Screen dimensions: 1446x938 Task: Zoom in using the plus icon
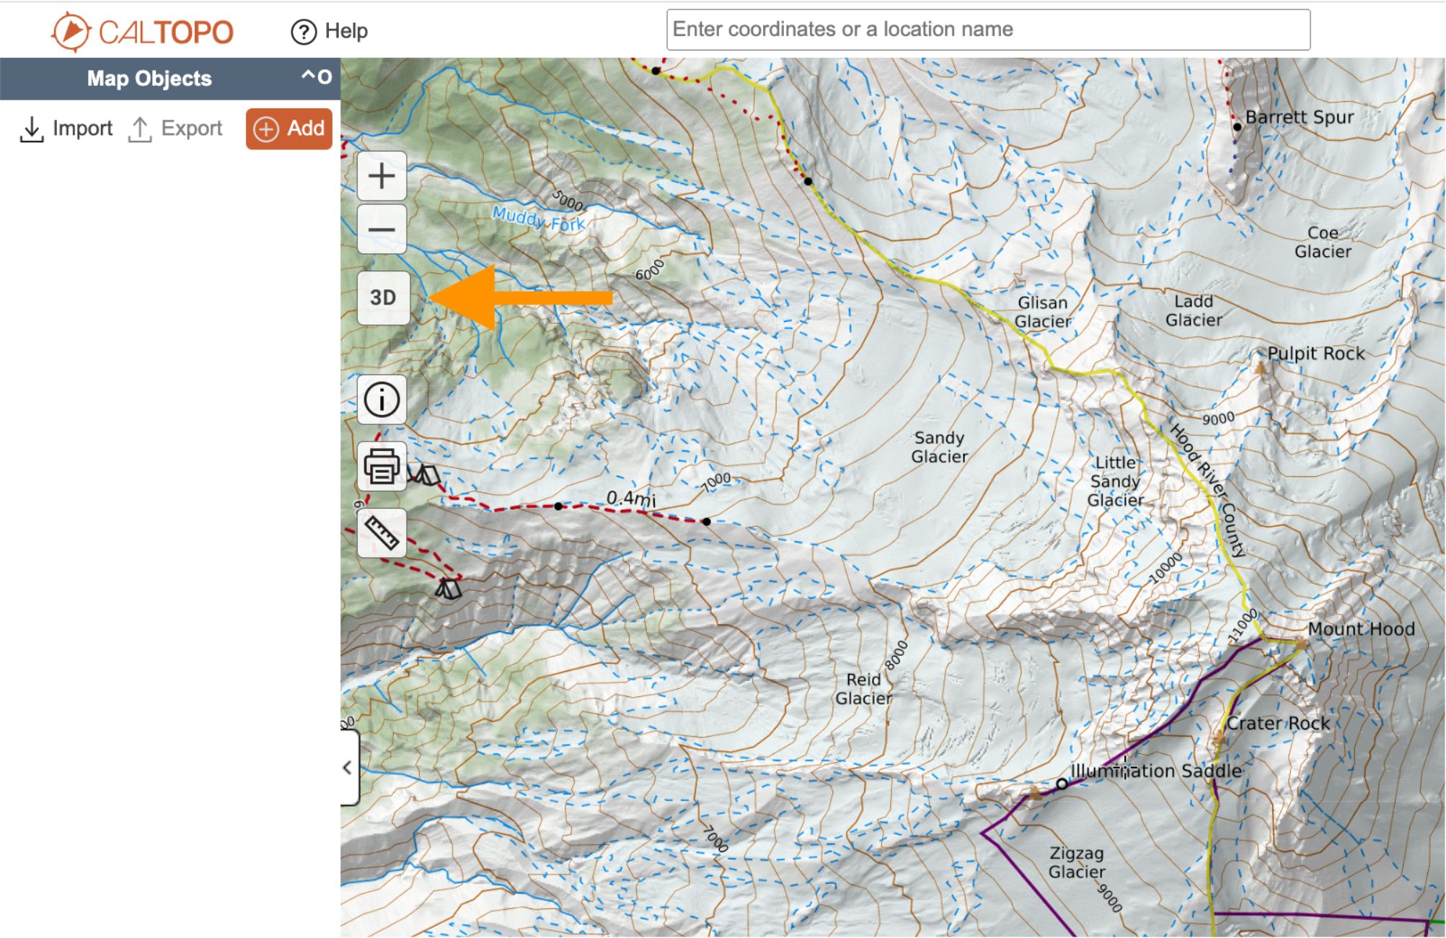(382, 175)
